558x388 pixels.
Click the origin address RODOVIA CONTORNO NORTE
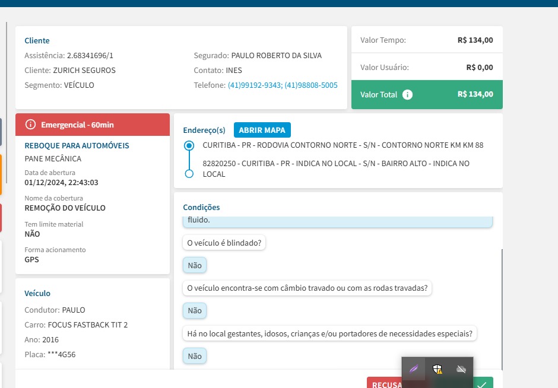(x=343, y=145)
